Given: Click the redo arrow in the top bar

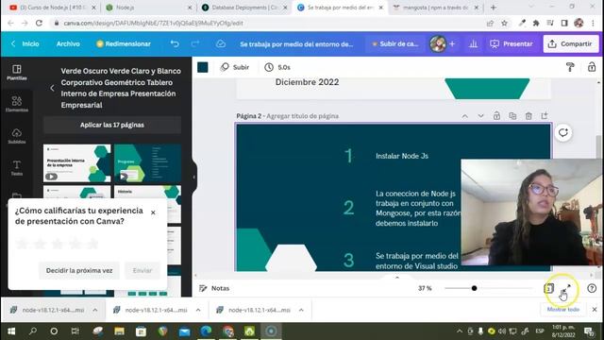Looking at the screenshot, I should [x=195, y=44].
